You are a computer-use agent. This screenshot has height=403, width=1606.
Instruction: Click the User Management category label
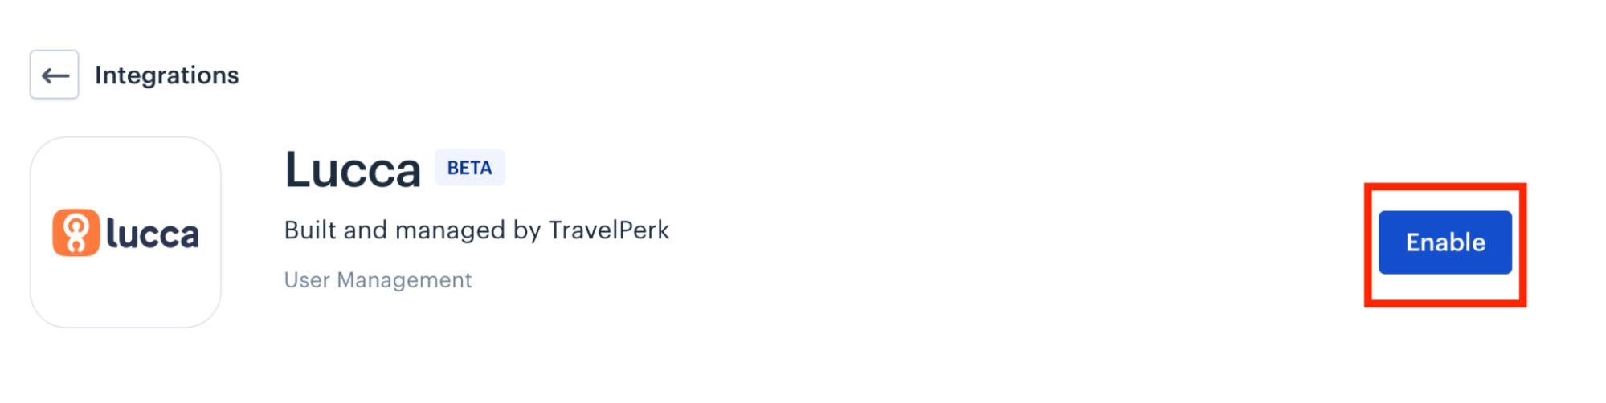(378, 280)
